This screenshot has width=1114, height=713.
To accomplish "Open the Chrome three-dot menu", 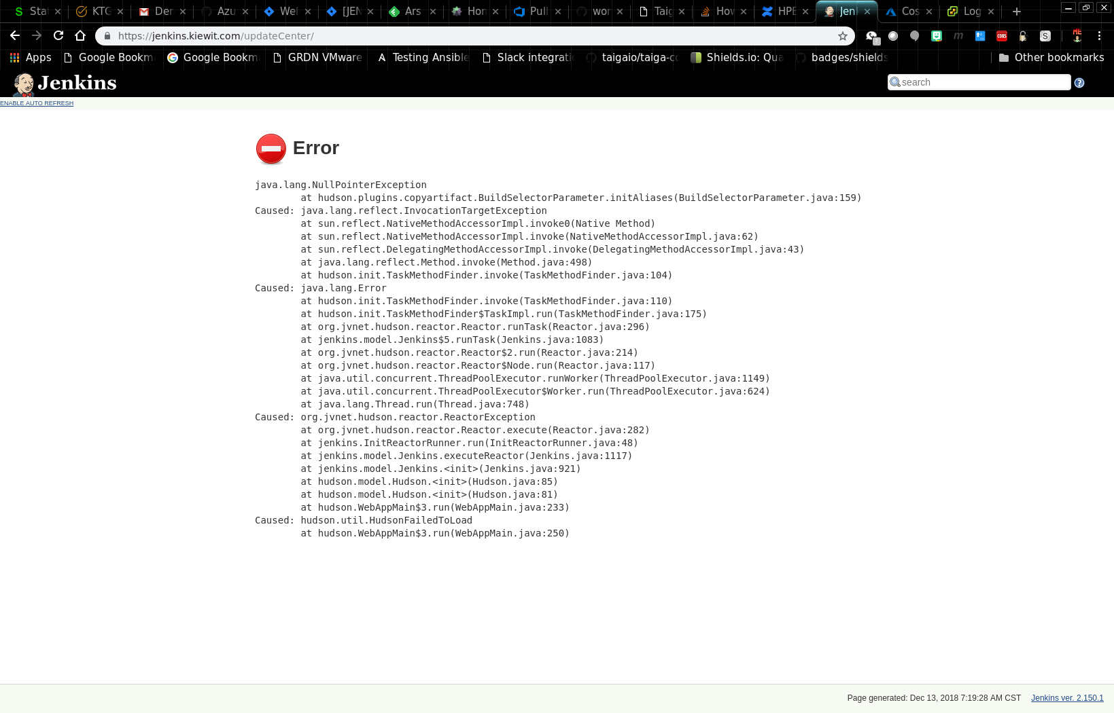I will click(1100, 36).
